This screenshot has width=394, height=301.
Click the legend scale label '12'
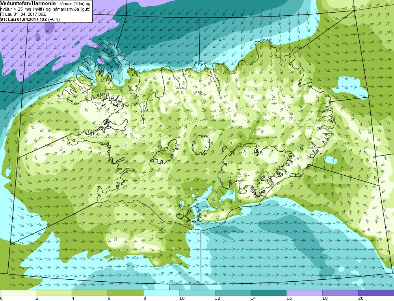point(217,299)
